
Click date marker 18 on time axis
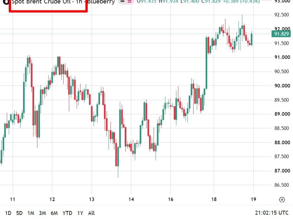coord(214,200)
